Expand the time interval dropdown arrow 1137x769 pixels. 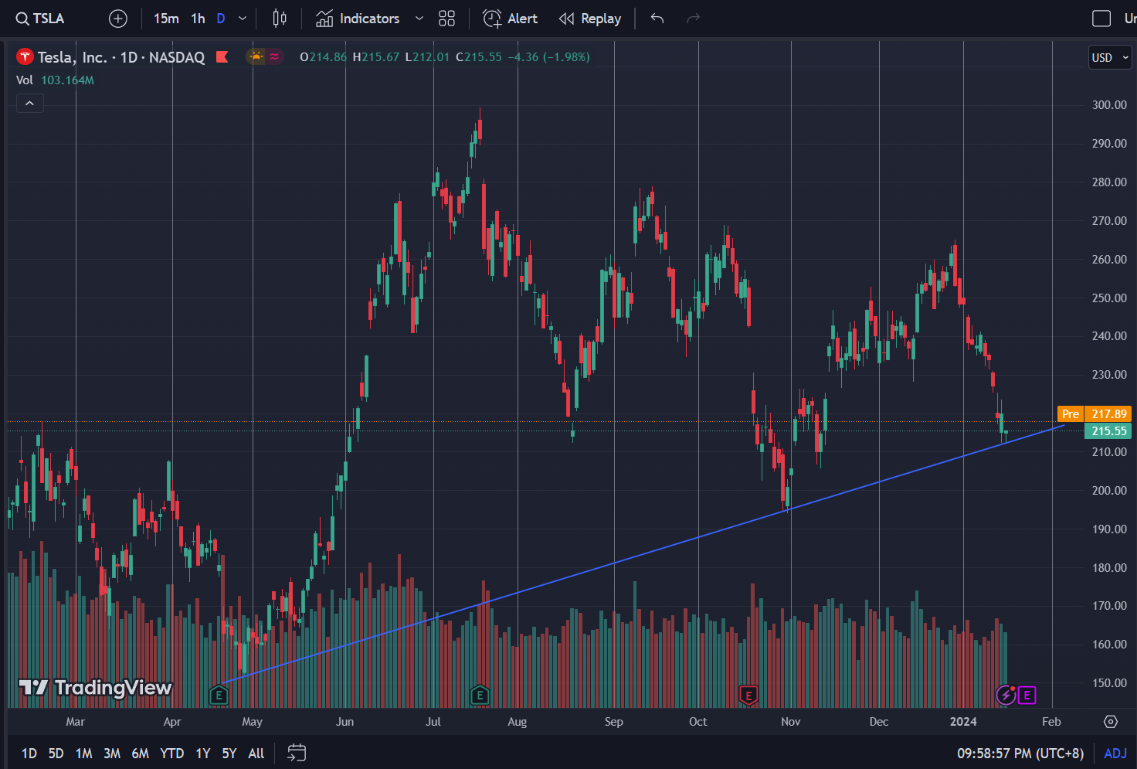tap(243, 19)
